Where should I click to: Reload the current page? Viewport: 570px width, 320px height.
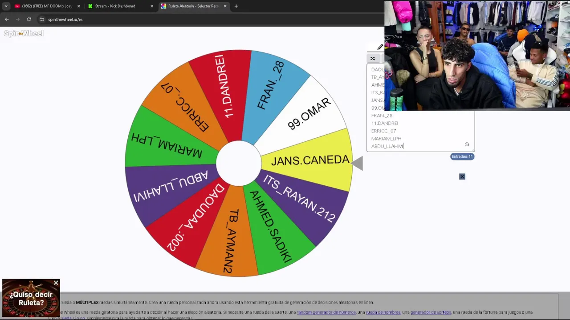click(29, 19)
